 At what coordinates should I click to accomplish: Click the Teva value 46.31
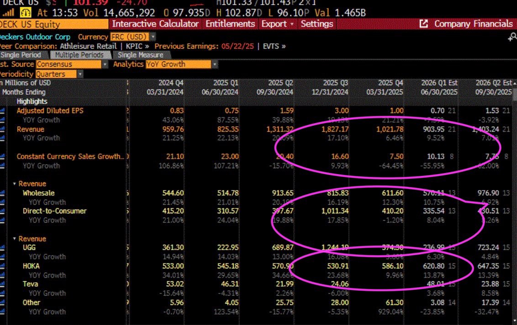(230, 284)
